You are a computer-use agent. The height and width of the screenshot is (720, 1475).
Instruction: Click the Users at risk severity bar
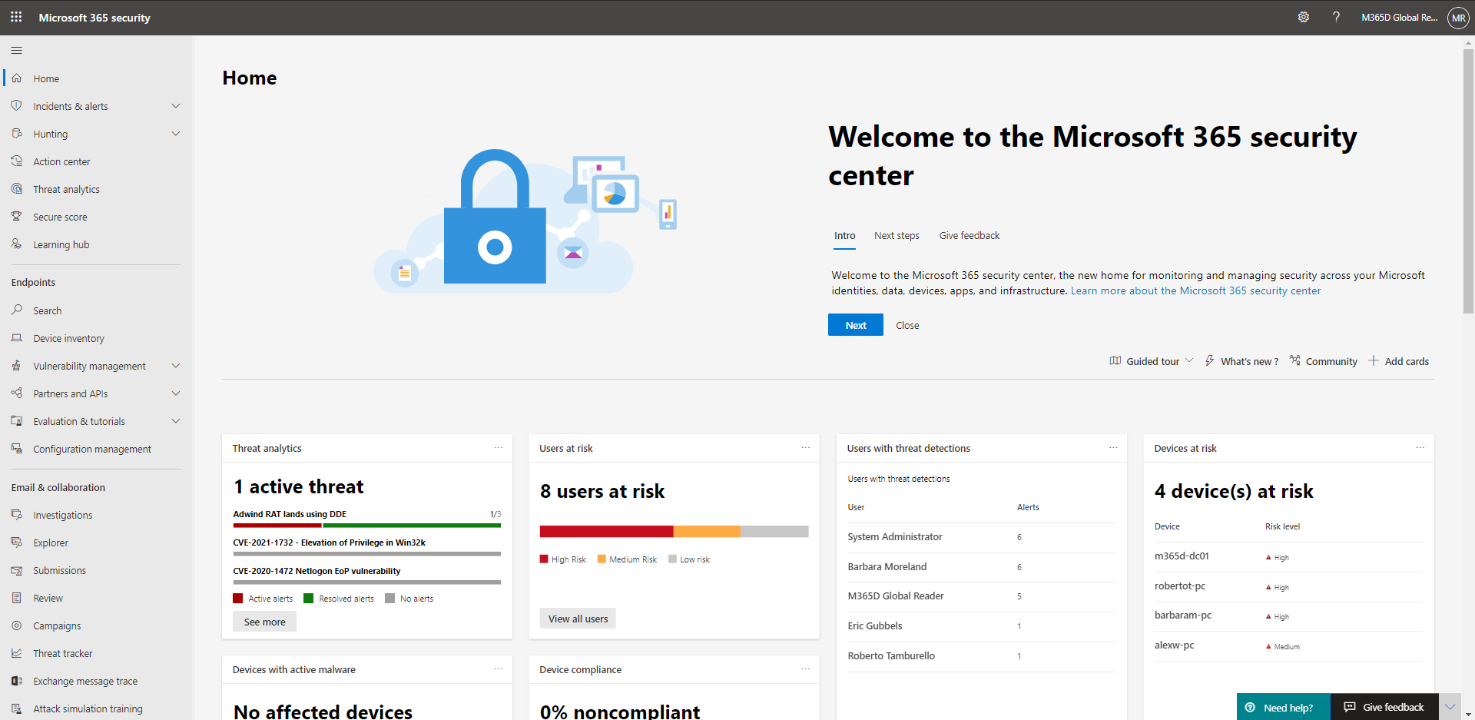tap(675, 531)
